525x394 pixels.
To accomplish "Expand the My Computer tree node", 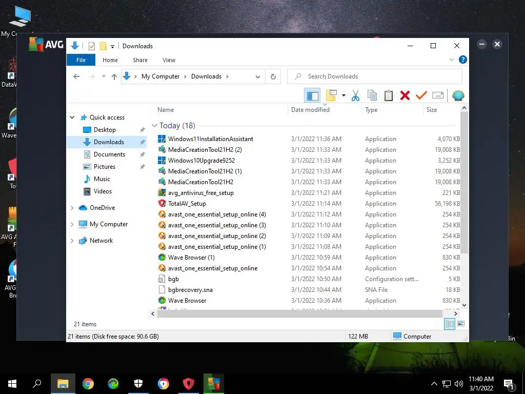I will tap(72, 224).
